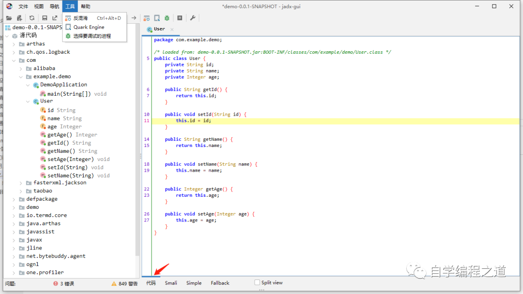
Task: Click the jadx application logo icon
Action: pos(9,6)
